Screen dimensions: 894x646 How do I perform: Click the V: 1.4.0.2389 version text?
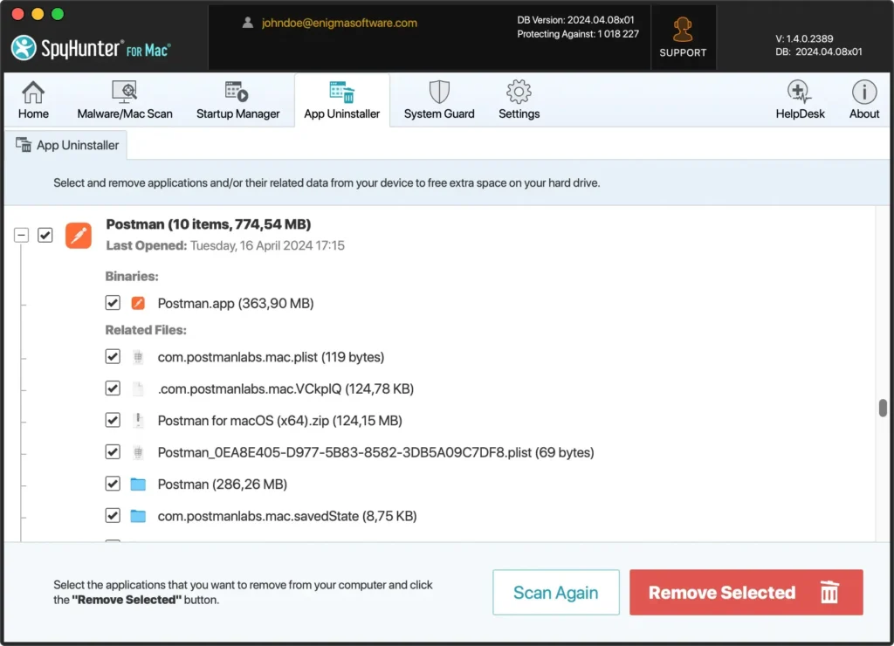point(804,38)
